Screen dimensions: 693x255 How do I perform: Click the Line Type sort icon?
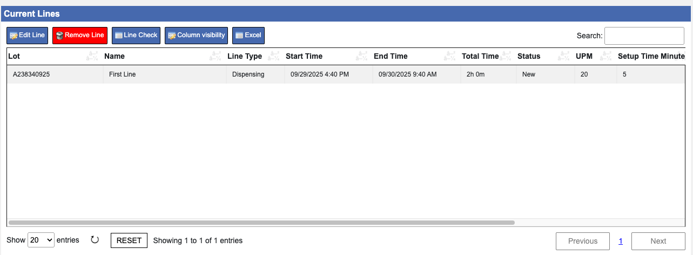(274, 56)
